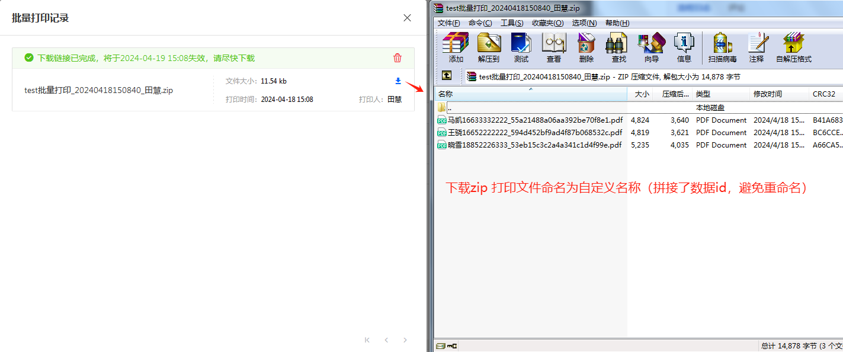Click the Comment (注释) toolbar icon
The width and height of the screenshot is (843, 352).
(757, 47)
